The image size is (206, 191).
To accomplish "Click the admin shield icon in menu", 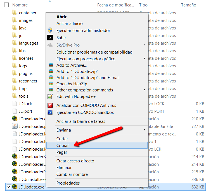I will 50,30.
